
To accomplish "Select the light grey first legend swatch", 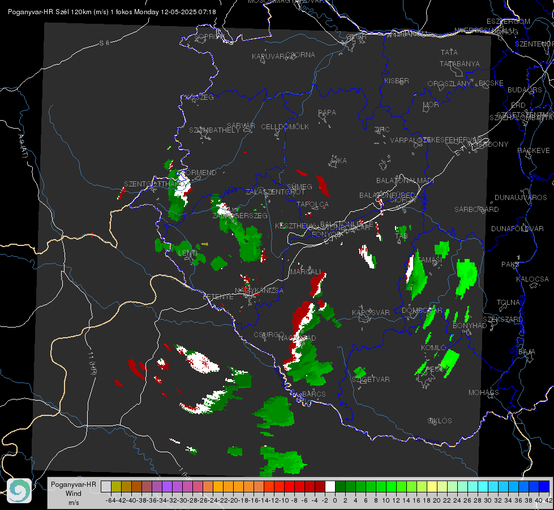I will pos(106,486).
